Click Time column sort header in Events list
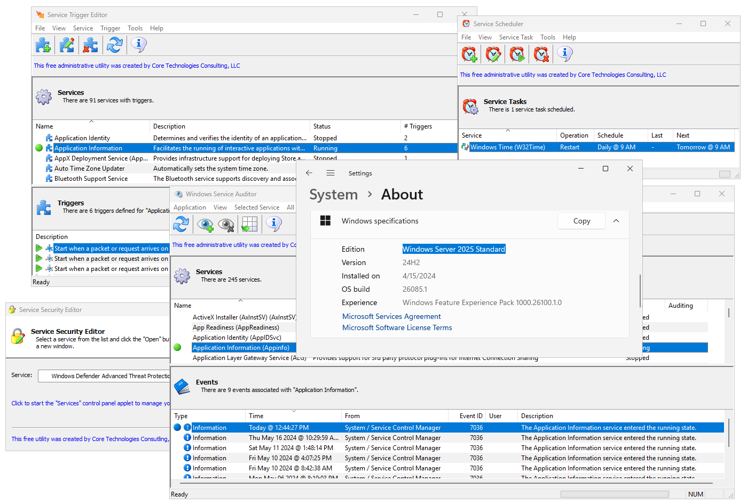Screen dimensions: 747x504 [x=293, y=416]
